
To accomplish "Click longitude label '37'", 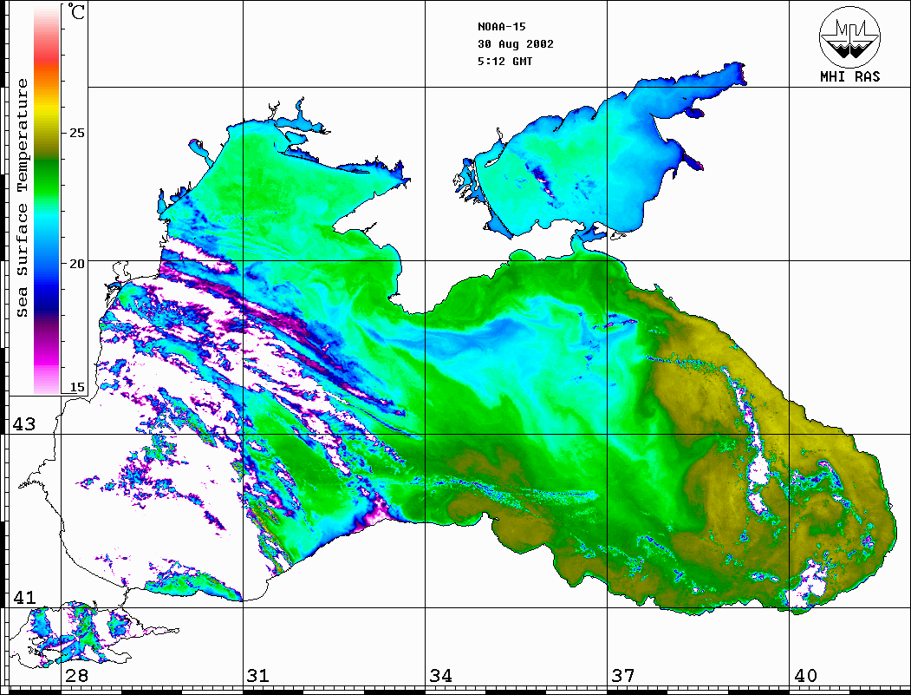I will pos(623,676).
